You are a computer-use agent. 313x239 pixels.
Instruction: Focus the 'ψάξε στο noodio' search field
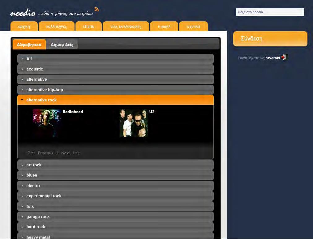coord(270,12)
